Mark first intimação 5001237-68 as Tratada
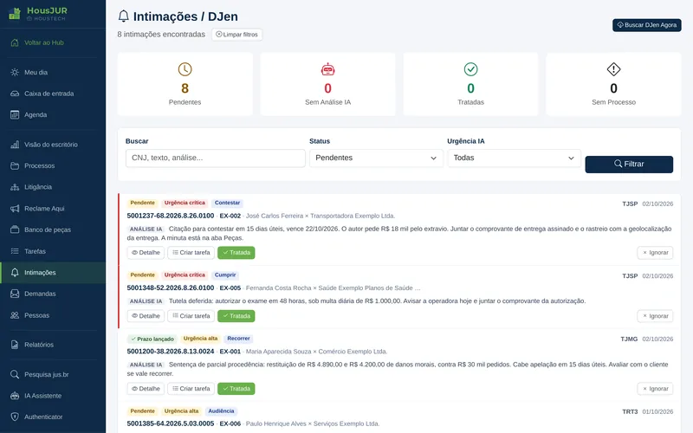The height and width of the screenshot is (433, 693). point(236,253)
